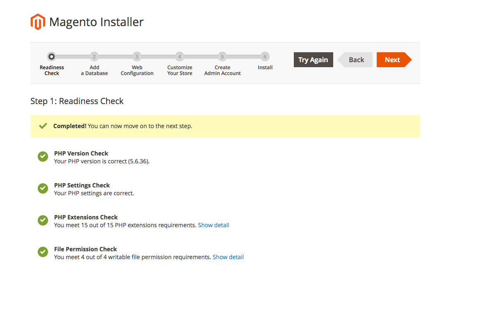The width and height of the screenshot is (477, 323).
Task: Click the Step 1: Readiness Check heading
Action: point(77,101)
